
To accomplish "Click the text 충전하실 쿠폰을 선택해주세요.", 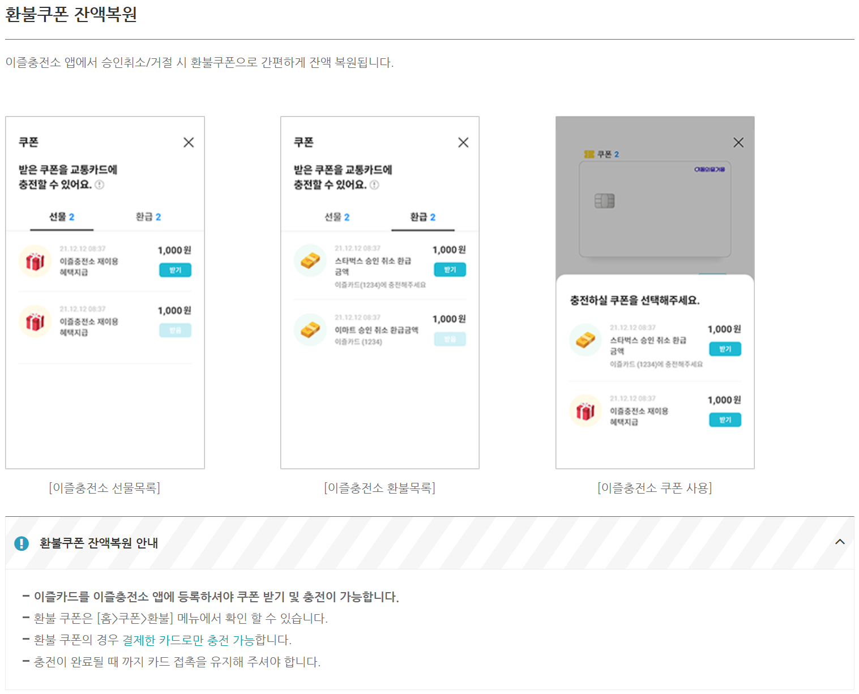I will 635,301.
